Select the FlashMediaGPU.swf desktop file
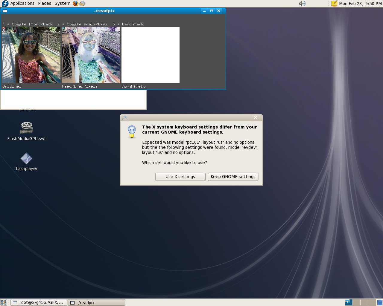The width and height of the screenshot is (383, 306). click(x=27, y=128)
